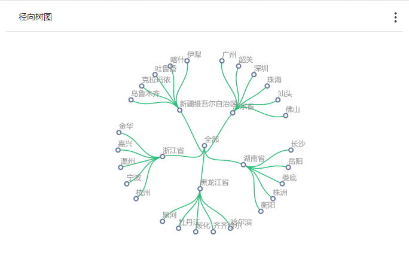Select the 汕头 city node
This screenshot has height=256, width=409.
click(278, 100)
